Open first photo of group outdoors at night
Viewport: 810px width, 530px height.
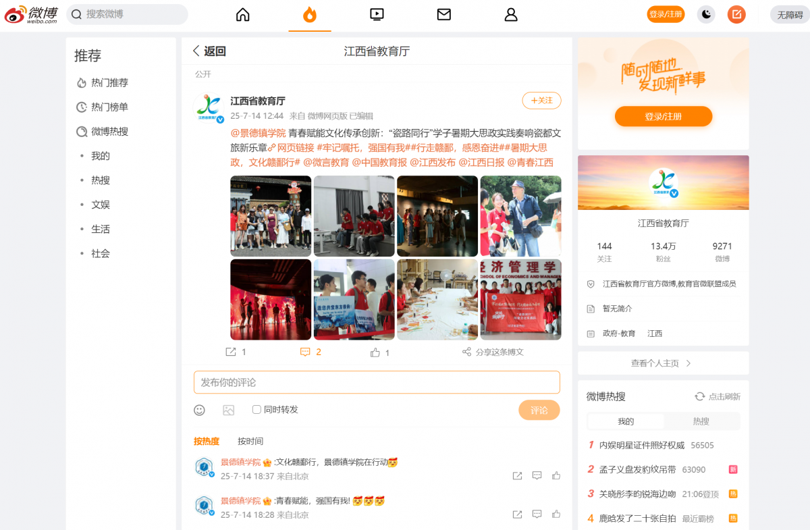click(x=271, y=216)
